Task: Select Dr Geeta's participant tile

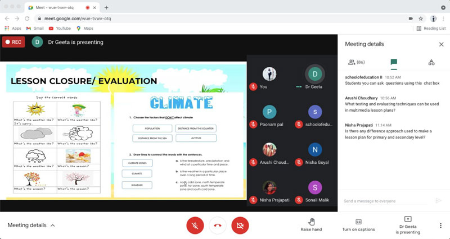Action: (x=314, y=78)
